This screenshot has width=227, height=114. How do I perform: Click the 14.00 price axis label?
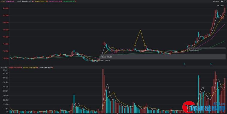(6, 44)
